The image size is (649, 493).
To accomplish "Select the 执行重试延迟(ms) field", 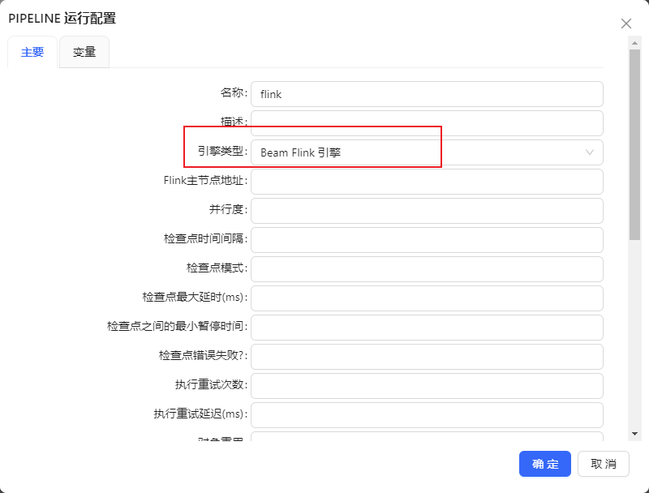I will pyautogui.click(x=427, y=415).
